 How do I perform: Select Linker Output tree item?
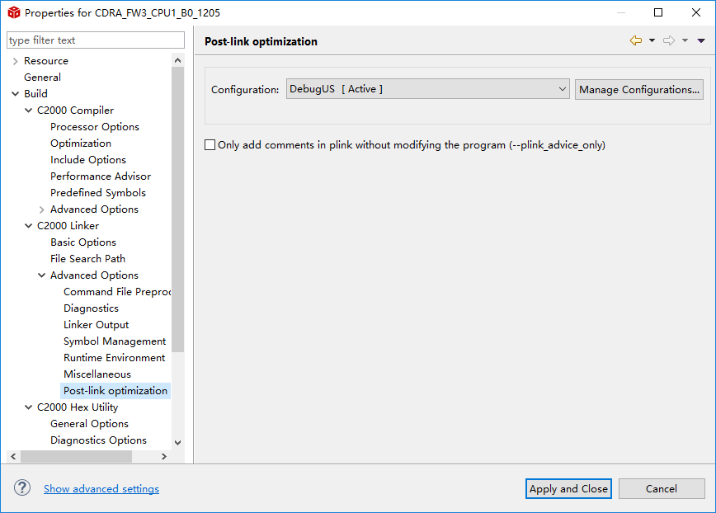pos(96,324)
